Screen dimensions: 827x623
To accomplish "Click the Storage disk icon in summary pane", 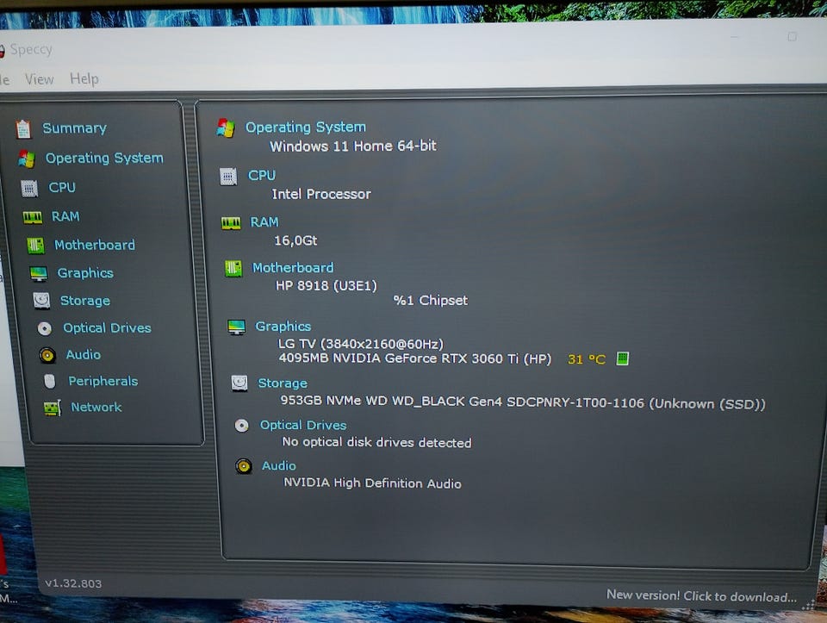I will pyautogui.click(x=239, y=383).
